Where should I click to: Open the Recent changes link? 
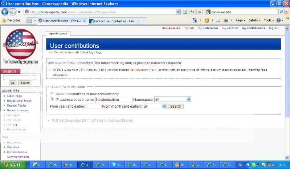pos(18,110)
